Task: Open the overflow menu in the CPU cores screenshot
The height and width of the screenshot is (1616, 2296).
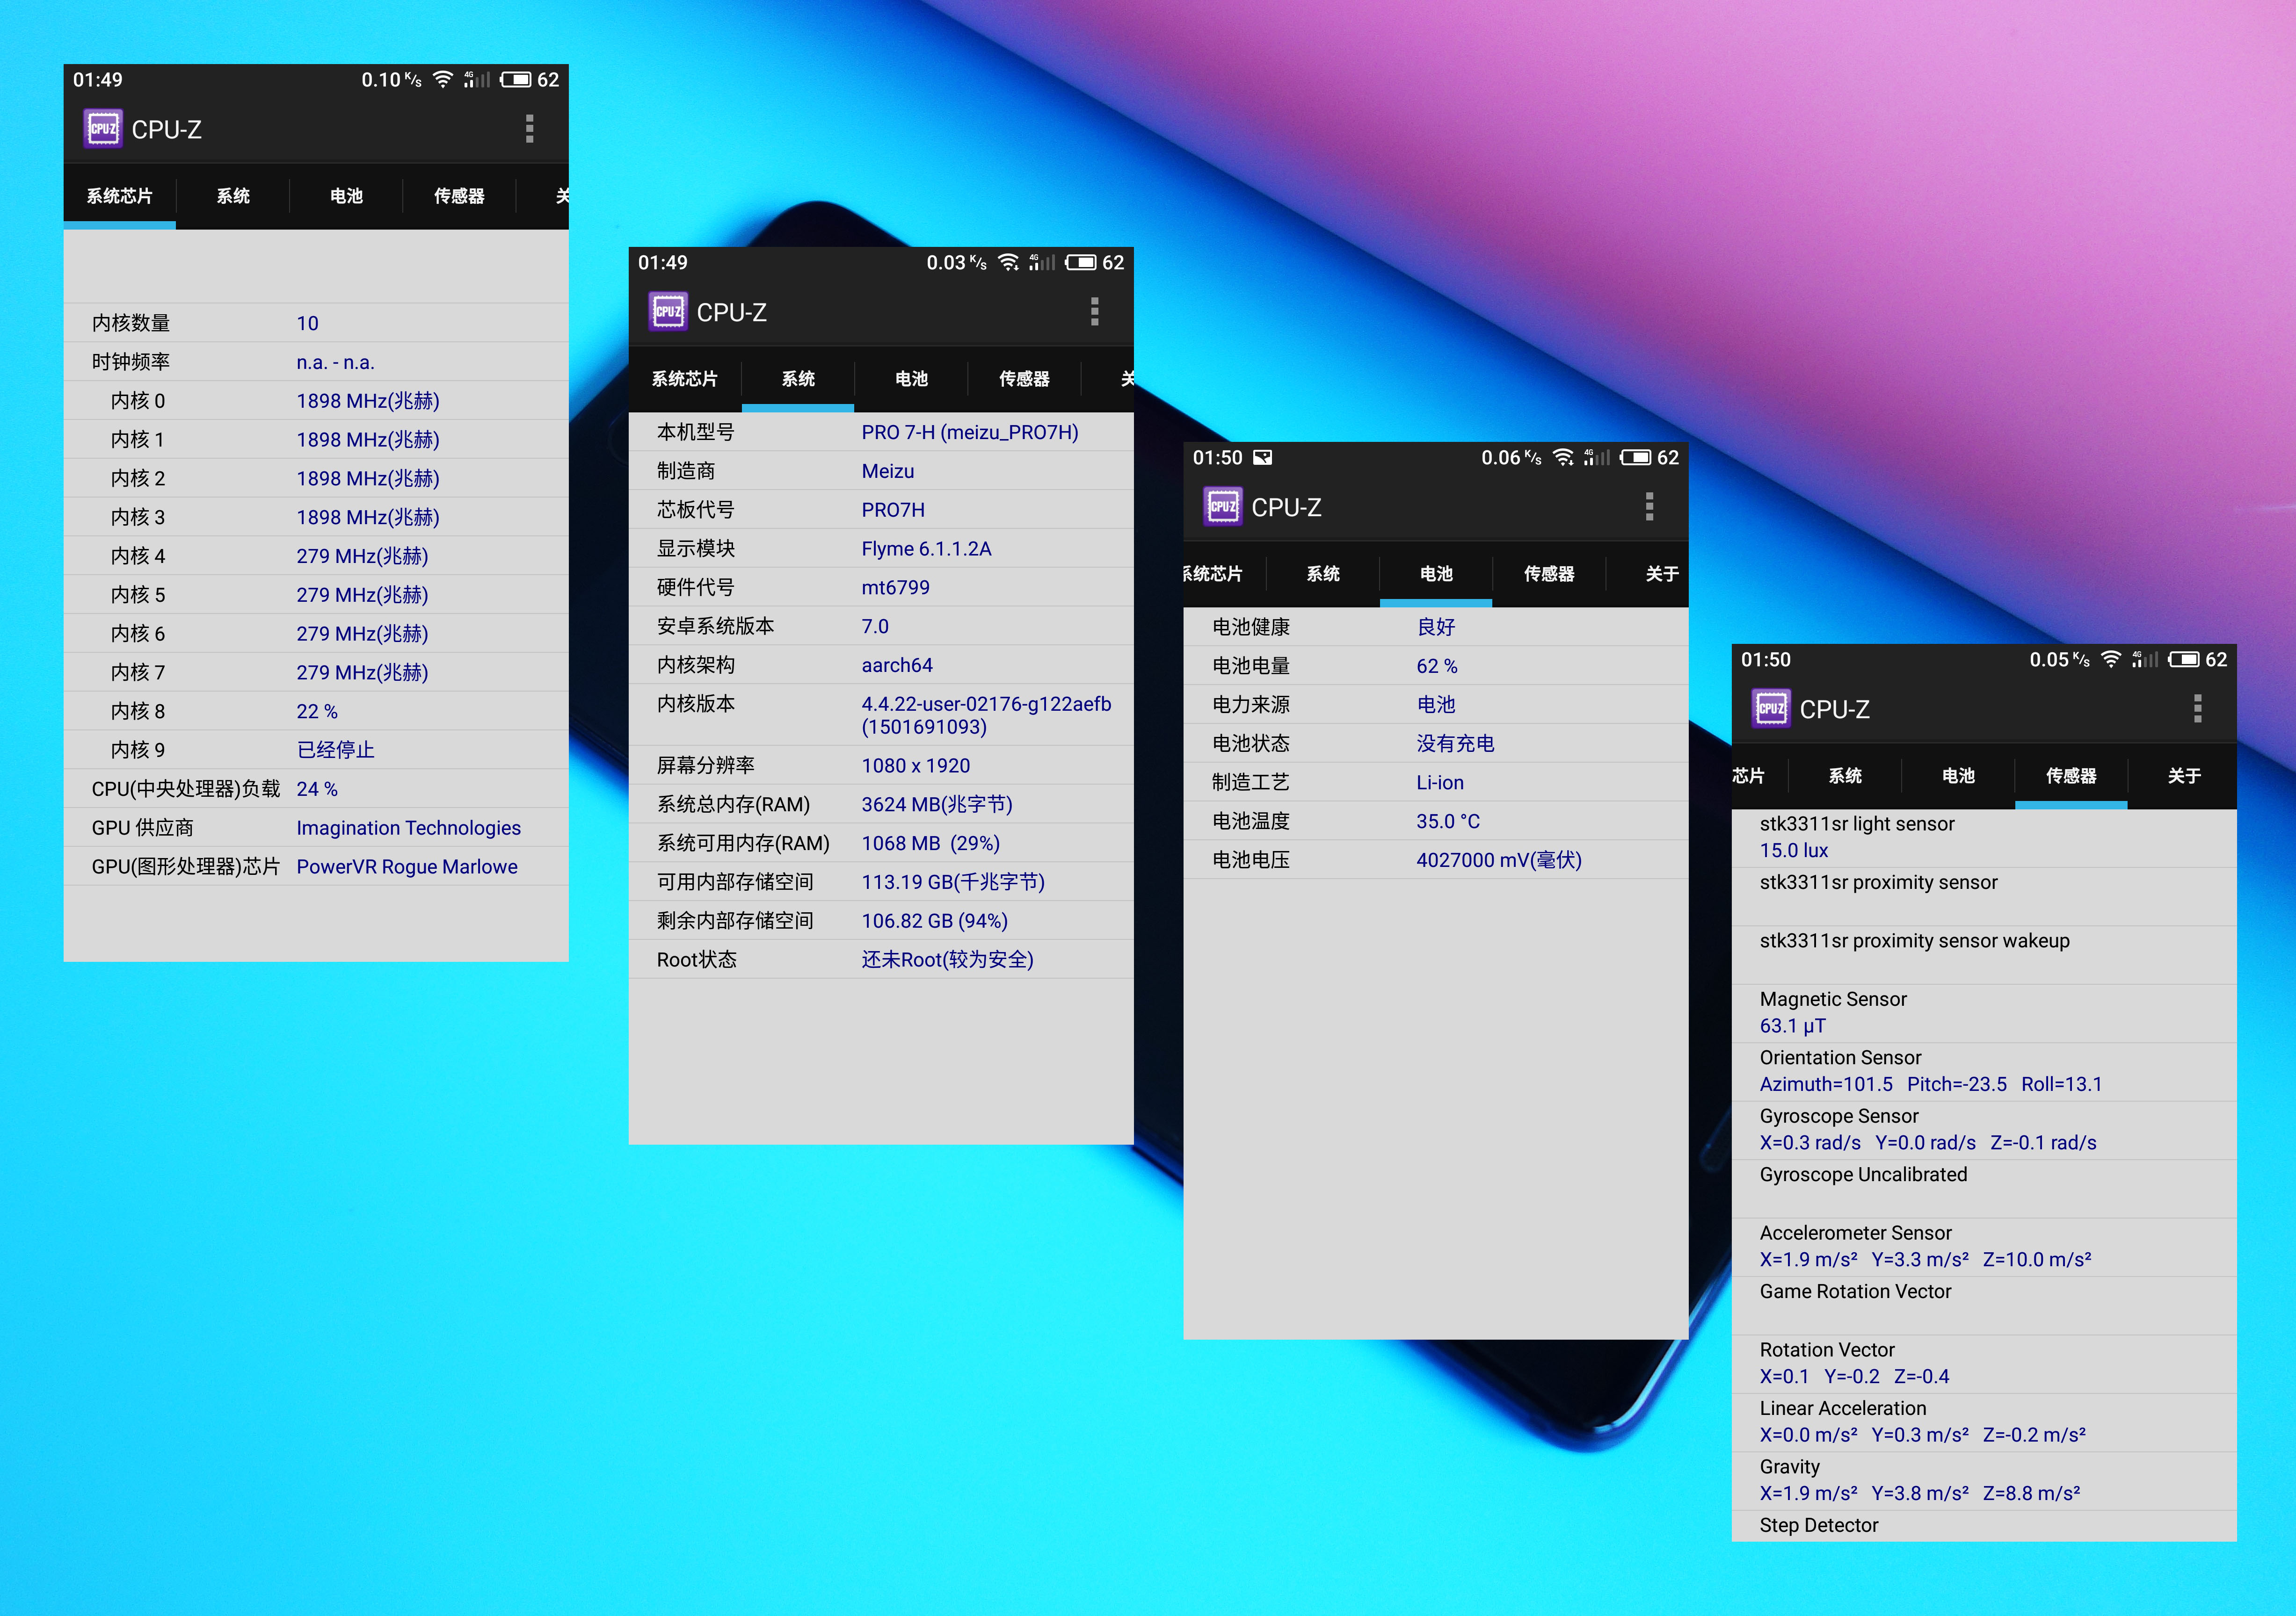Action: click(530, 129)
